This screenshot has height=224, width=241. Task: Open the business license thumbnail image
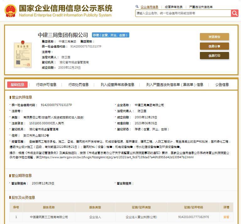(x=23, y=54)
